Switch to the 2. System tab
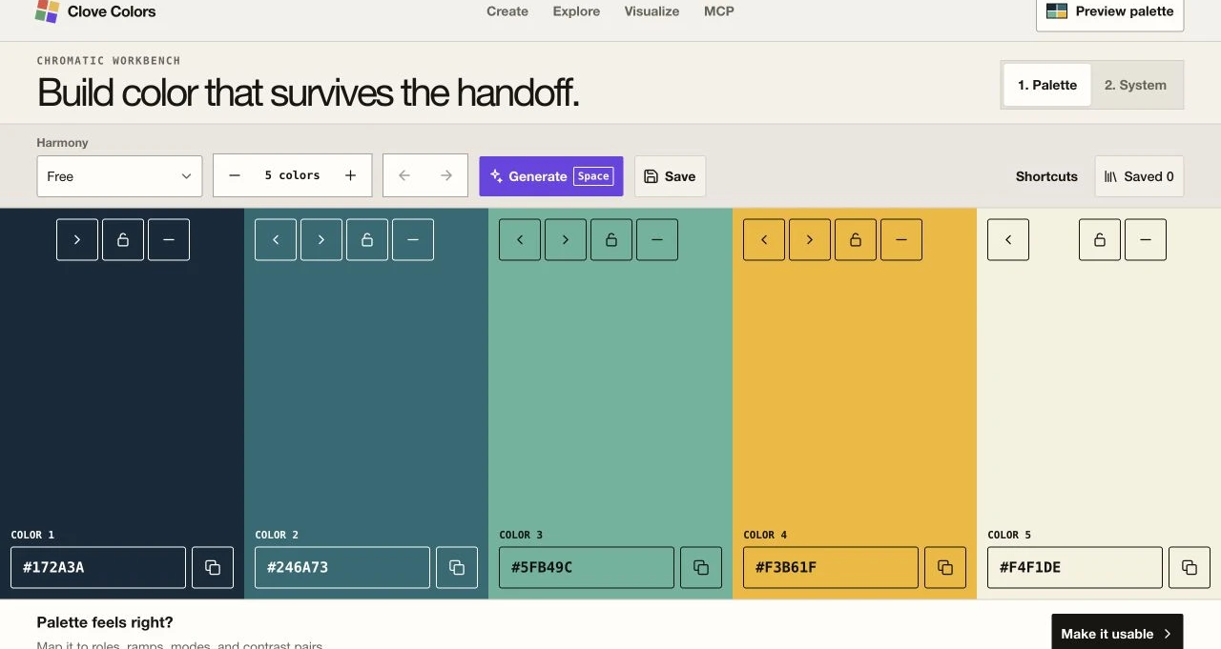 pos(1135,85)
